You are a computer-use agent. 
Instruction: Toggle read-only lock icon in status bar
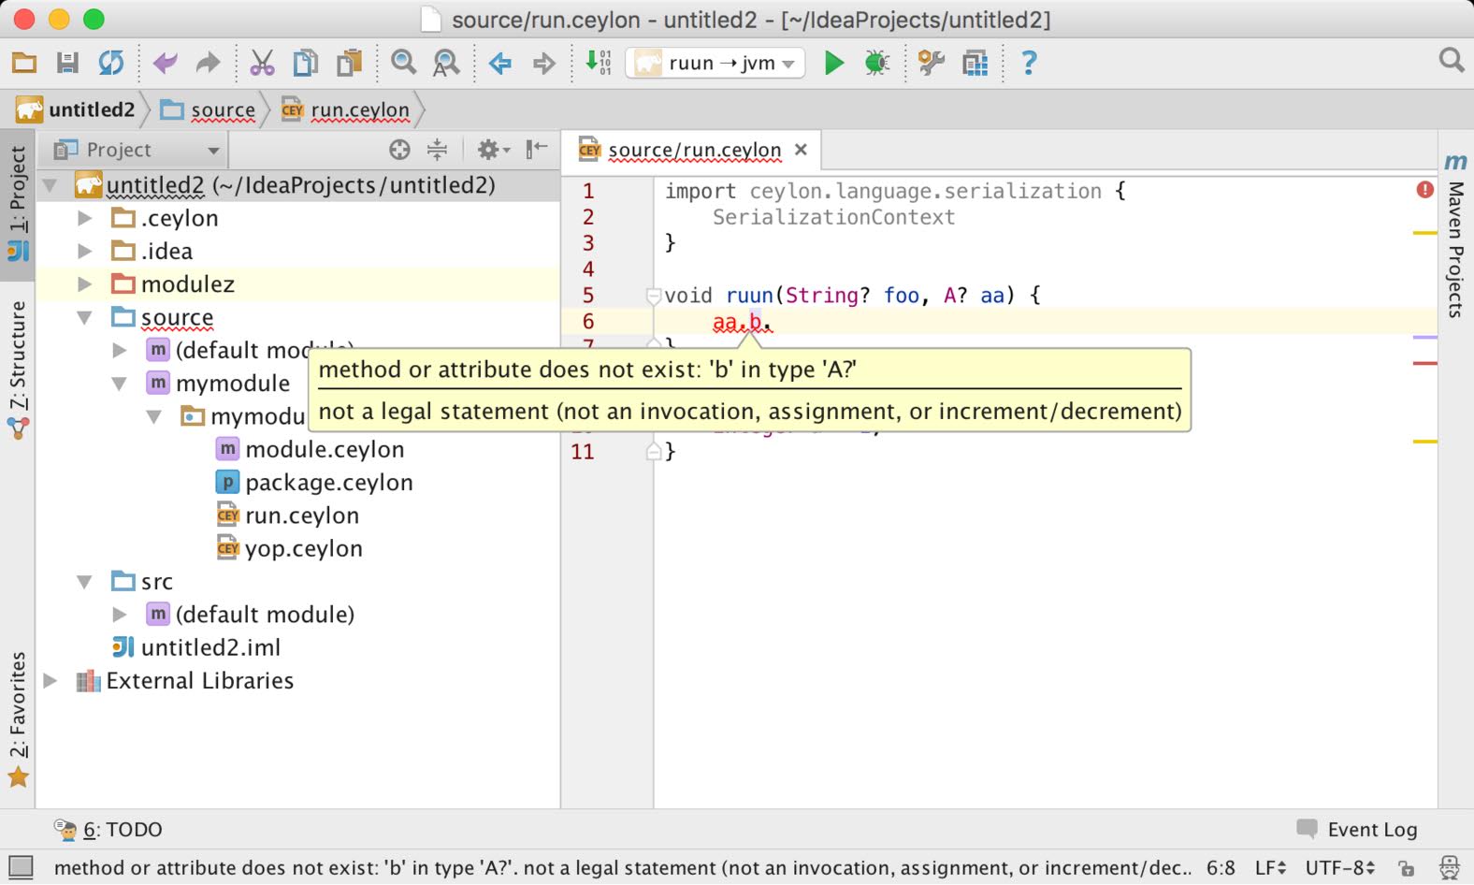tap(1406, 868)
